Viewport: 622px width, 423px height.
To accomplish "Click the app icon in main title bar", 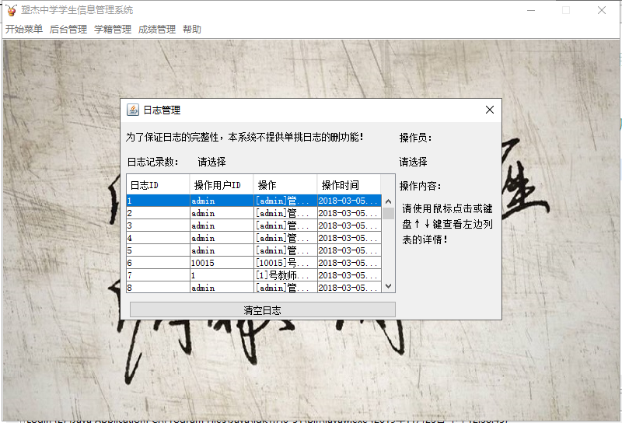I will coord(11,10).
